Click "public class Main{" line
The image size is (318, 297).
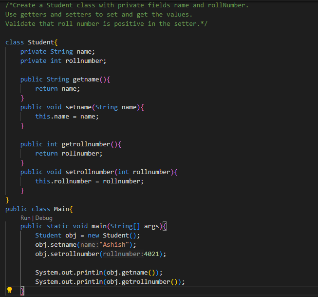coord(39,209)
